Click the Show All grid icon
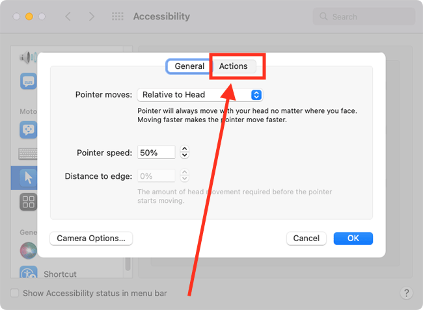The height and width of the screenshot is (310, 423). 118,16
